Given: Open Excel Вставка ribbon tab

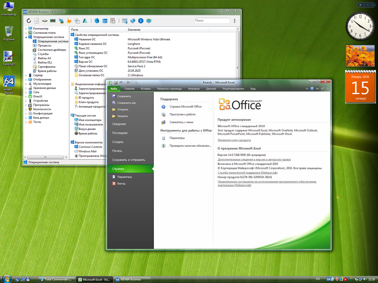Looking at the screenshot, I should tap(146, 89).
